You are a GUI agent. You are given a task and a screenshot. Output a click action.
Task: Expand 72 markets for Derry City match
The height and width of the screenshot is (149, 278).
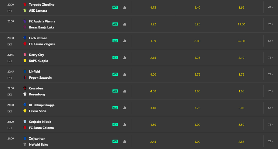click(270, 58)
